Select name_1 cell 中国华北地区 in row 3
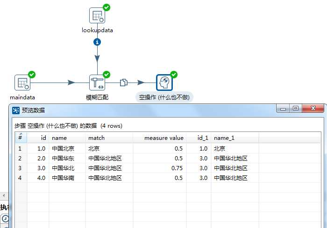 [235, 168]
